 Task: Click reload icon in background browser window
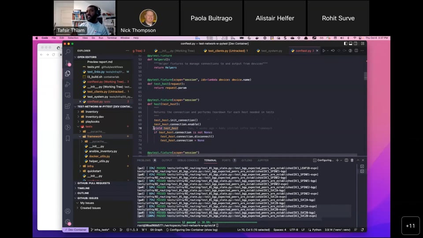pos(53,55)
